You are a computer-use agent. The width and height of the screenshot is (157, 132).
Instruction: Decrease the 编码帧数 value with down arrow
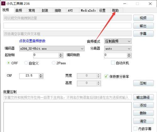point(129,56)
